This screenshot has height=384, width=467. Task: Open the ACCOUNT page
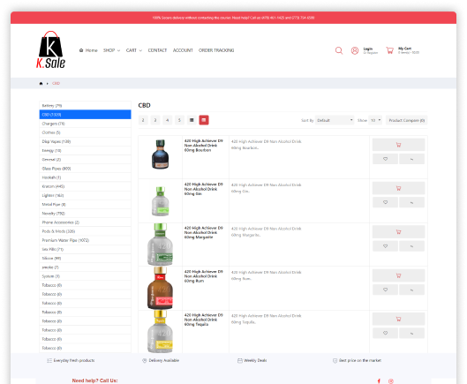click(183, 50)
